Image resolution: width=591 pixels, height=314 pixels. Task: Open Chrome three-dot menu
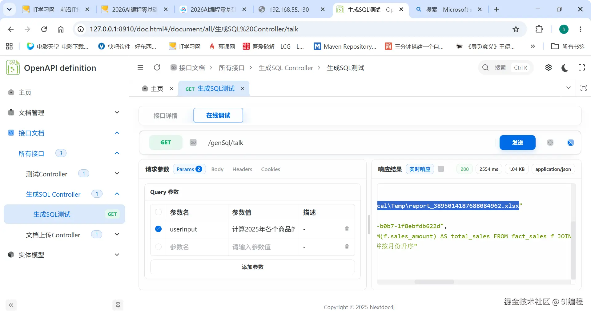pos(581,29)
